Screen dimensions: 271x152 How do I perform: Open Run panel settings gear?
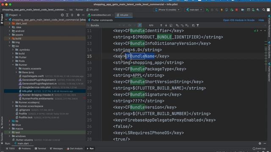click(260, 144)
